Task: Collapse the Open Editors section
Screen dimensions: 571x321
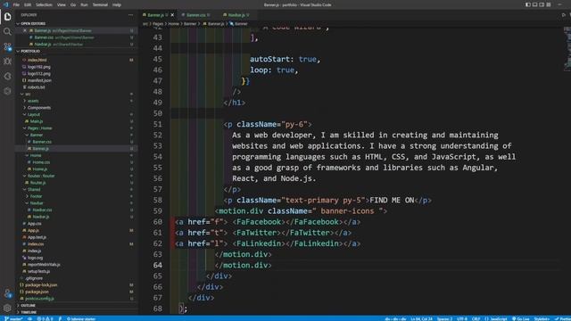Action: 33,24
